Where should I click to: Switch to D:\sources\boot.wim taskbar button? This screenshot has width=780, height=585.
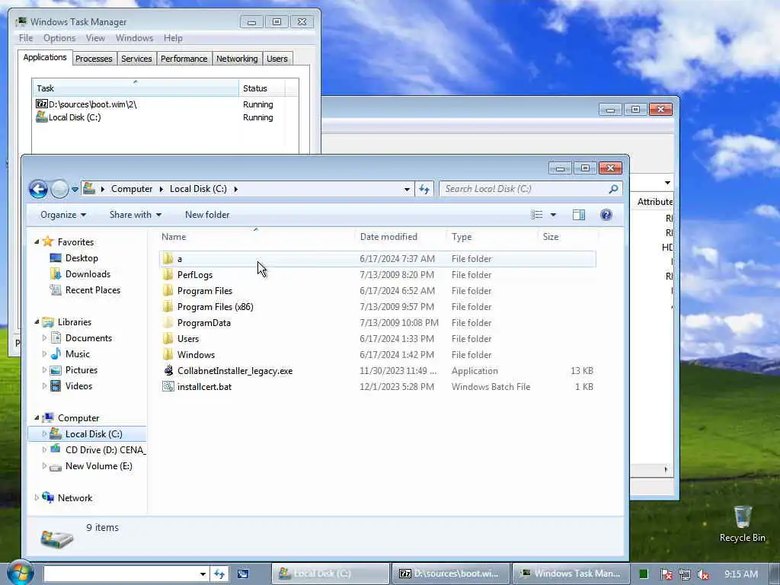(452, 574)
